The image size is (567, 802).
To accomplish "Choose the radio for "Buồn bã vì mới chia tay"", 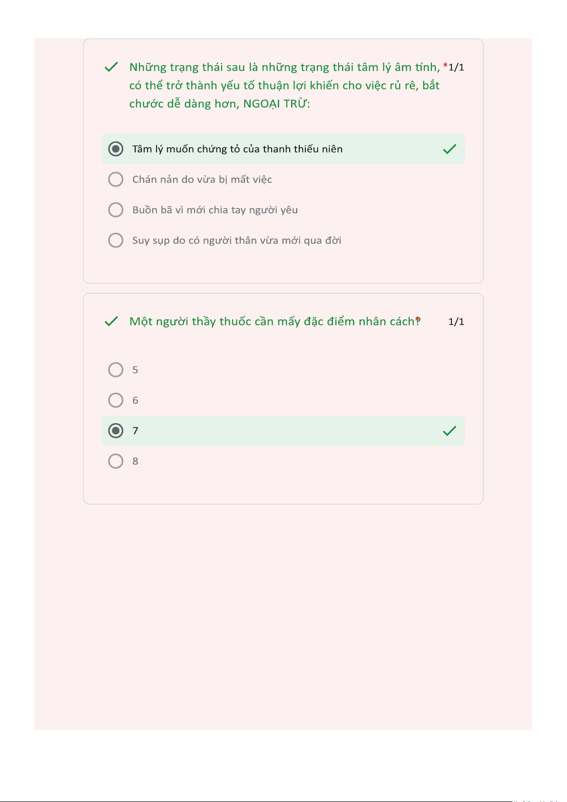I will [x=116, y=210].
